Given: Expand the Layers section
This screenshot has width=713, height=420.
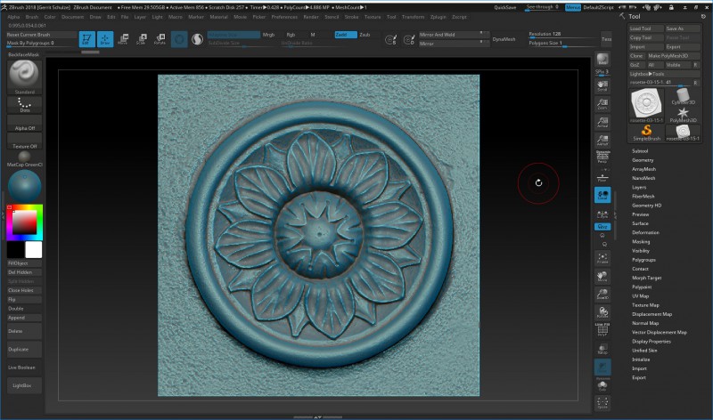Looking at the screenshot, I should (639, 187).
